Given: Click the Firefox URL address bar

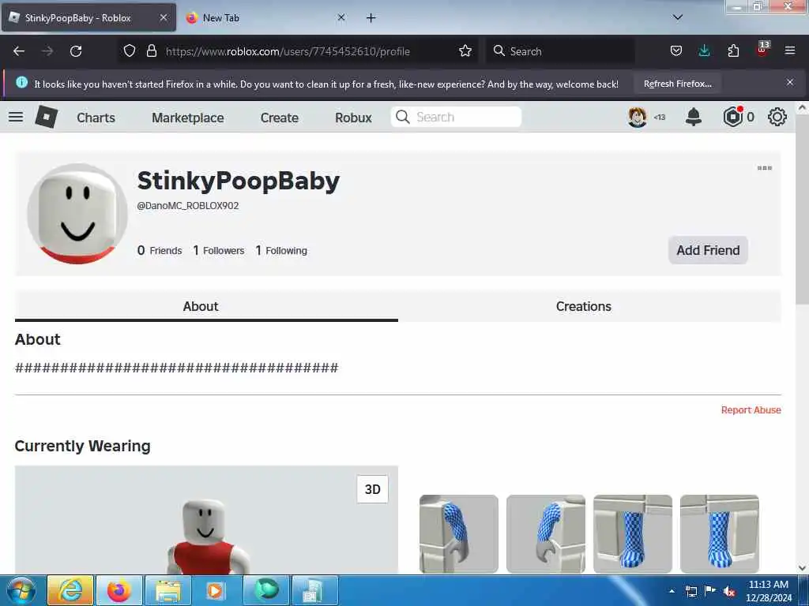Looking at the screenshot, I should 297,51.
